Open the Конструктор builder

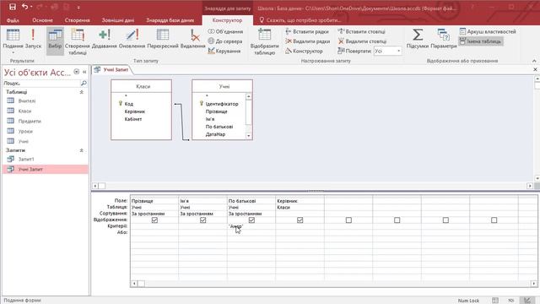(304, 51)
